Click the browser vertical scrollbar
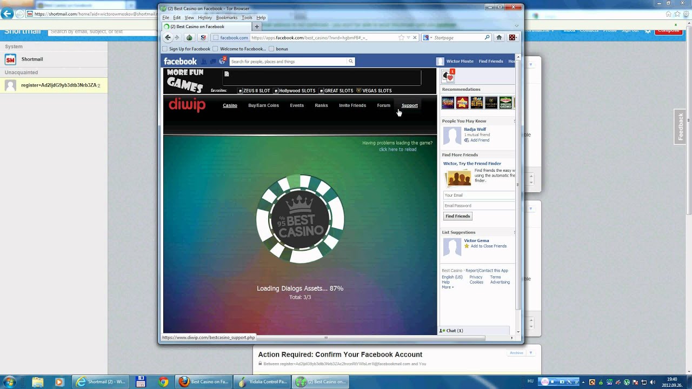Image resolution: width=692 pixels, height=389 pixels. tap(518, 184)
